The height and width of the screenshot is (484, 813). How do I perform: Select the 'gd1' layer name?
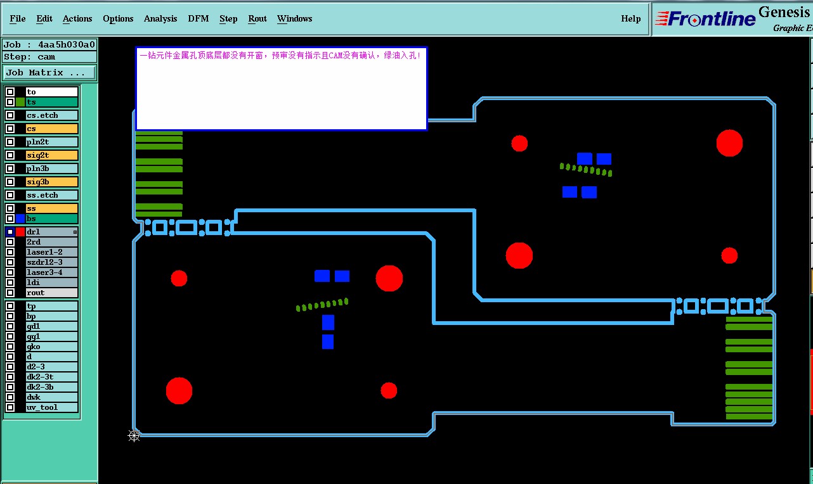[52, 326]
